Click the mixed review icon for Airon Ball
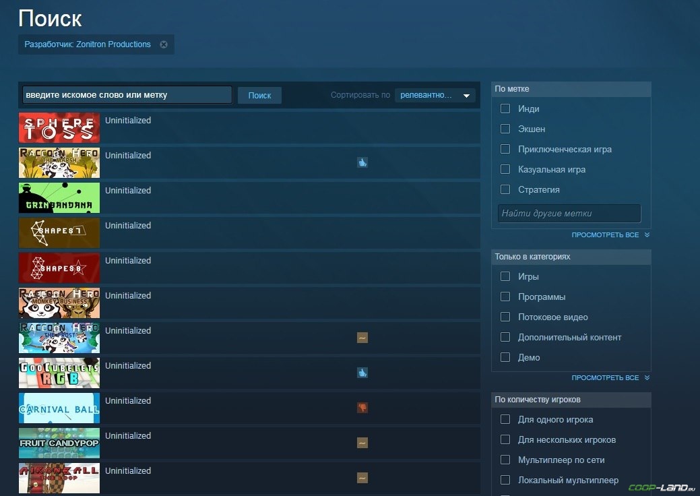 [362, 478]
